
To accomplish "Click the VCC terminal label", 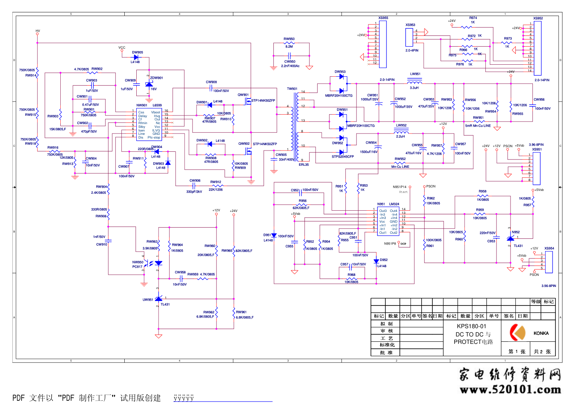I will [122, 47].
